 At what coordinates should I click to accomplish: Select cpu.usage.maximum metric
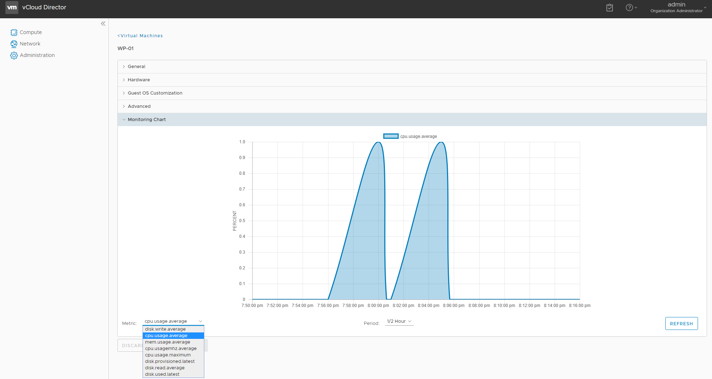point(173,355)
